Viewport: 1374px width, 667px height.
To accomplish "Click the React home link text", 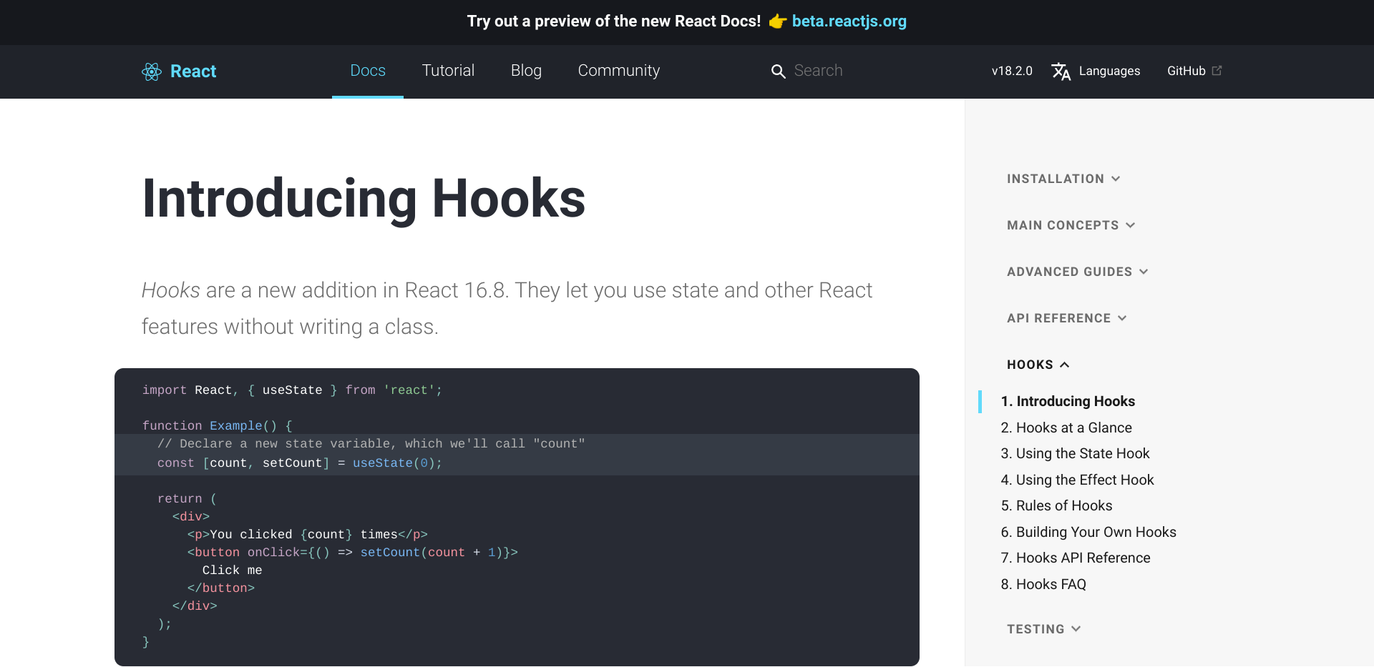I will coord(193,71).
